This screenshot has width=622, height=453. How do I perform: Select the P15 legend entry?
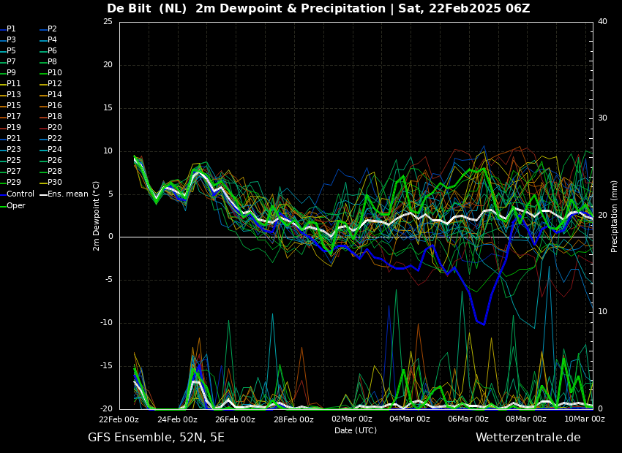[11, 105]
